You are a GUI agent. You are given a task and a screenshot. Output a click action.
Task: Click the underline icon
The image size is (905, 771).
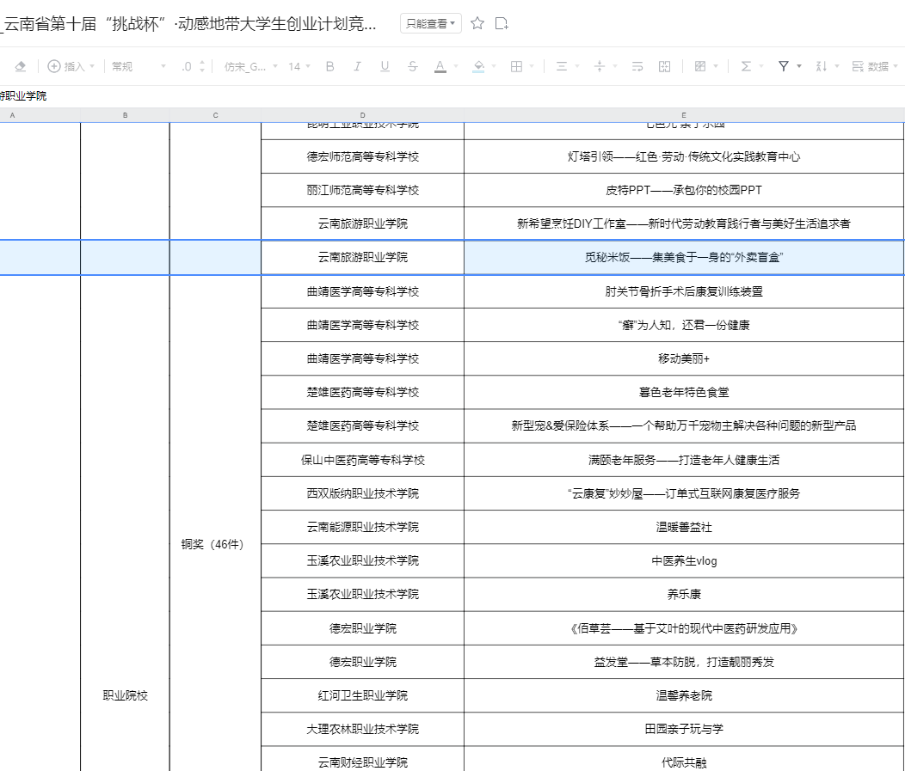[x=385, y=66]
